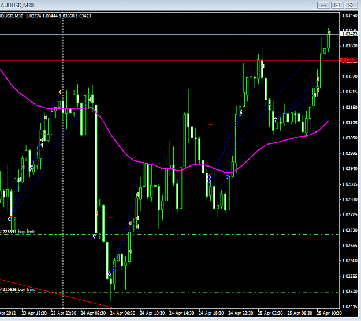Image resolution: width=361 pixels, height=321 pixels.
Task: Click the 25 Apr 06:30 time label
Action: click(300, 313)
